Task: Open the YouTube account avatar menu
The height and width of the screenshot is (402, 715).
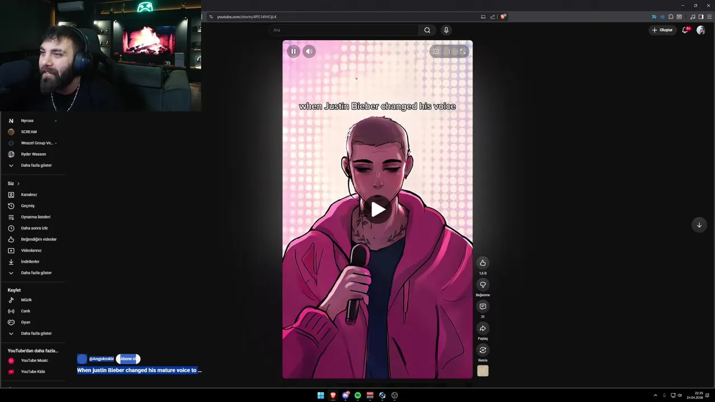Action: [x=700, y=30]
